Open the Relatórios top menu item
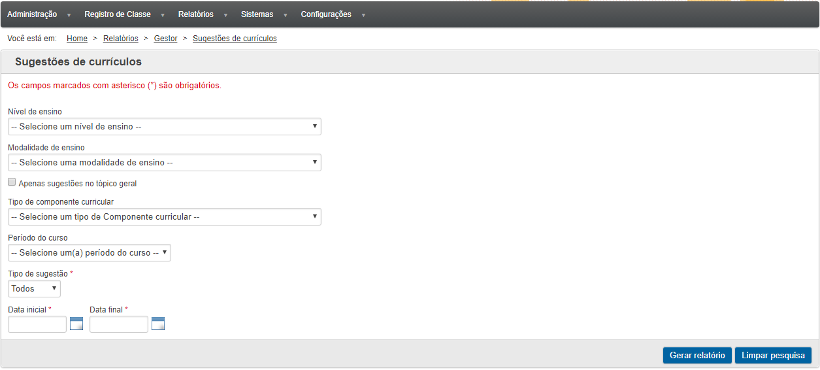This screenshot has height=370, width=820. [x=196, y=14]
